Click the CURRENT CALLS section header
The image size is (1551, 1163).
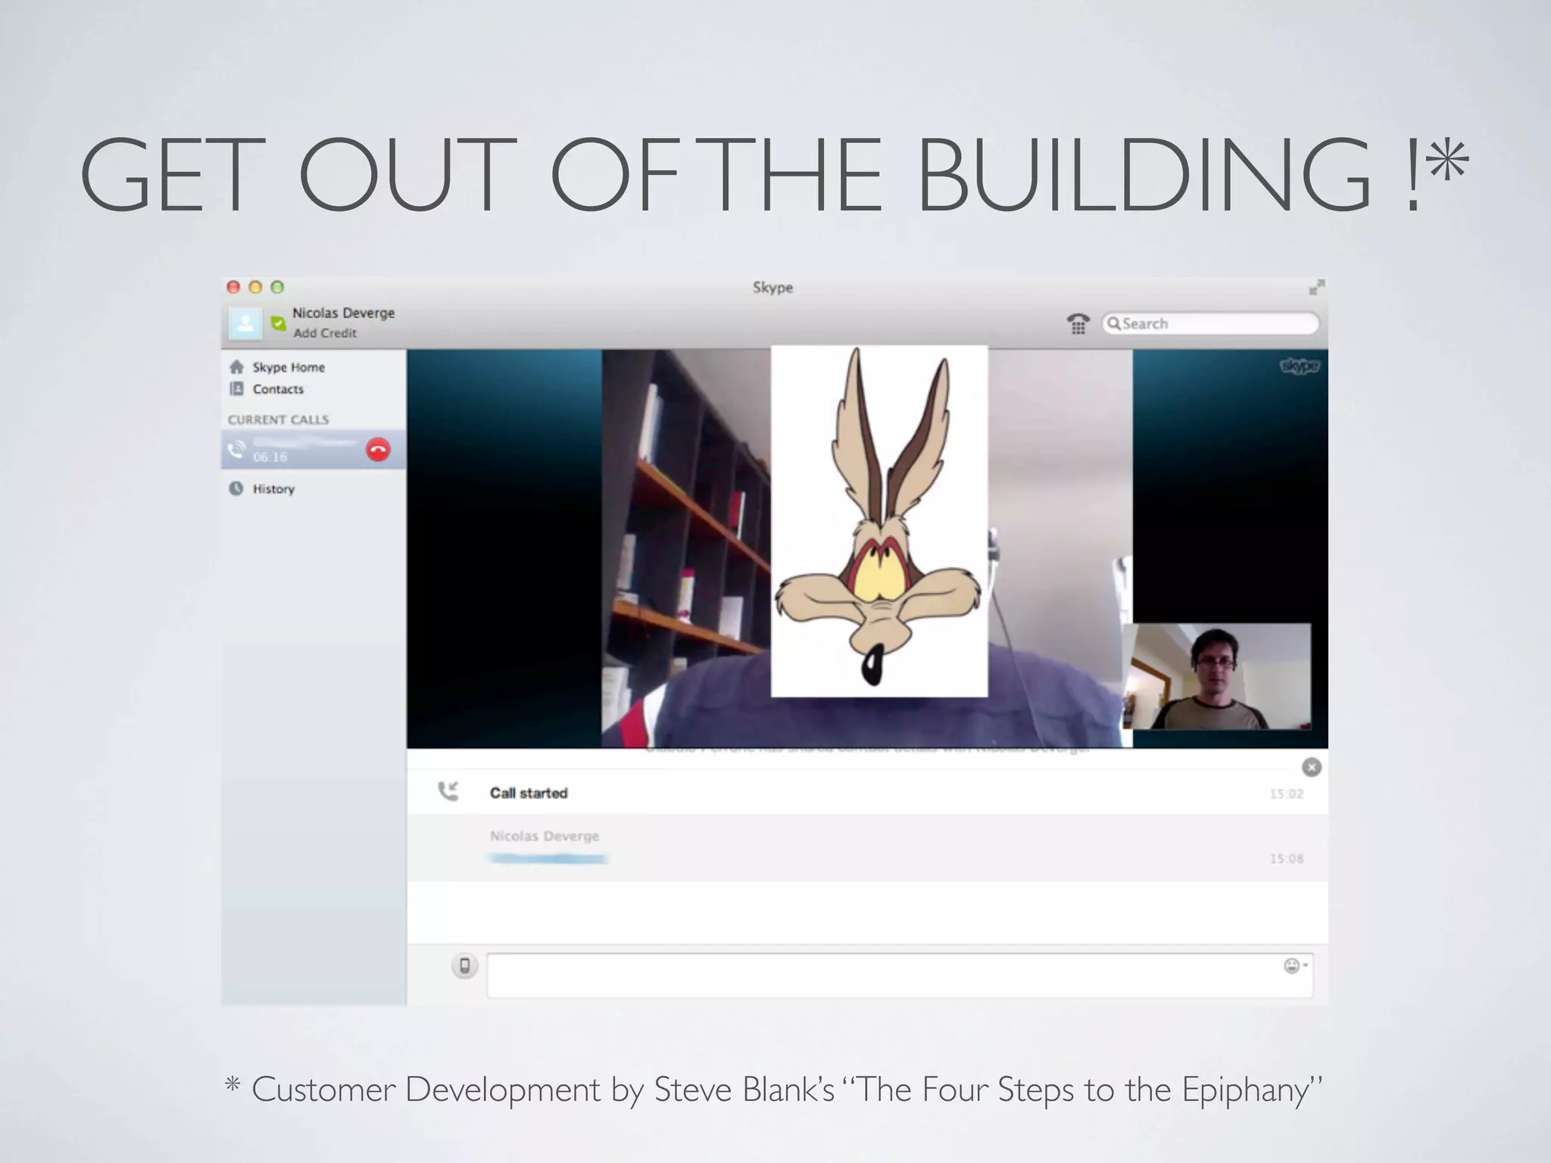click(278, 419)
